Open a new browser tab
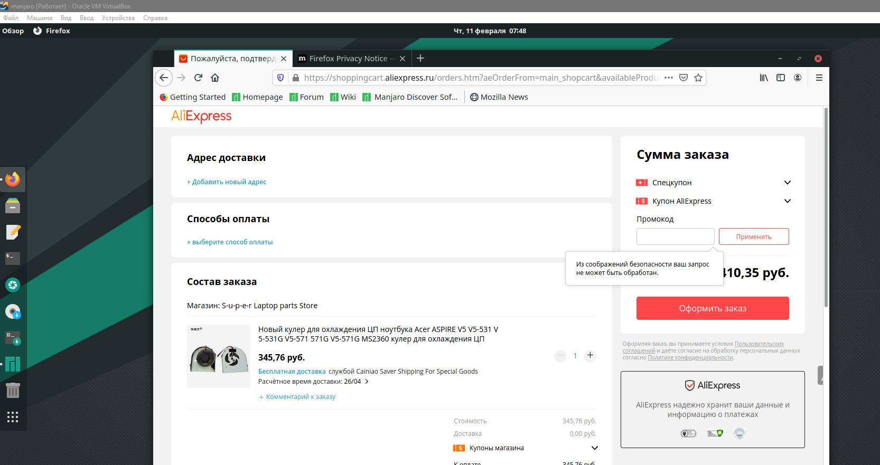 420,58
